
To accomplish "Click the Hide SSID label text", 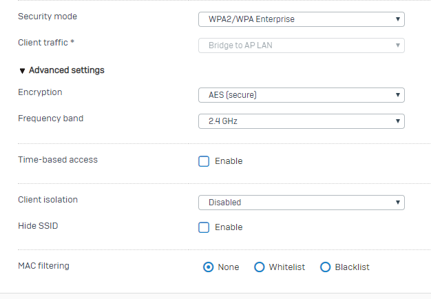I will click(38, 226).
